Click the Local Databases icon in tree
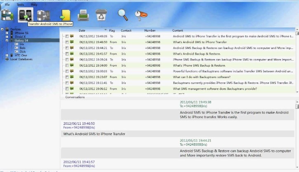 [7, 59]
